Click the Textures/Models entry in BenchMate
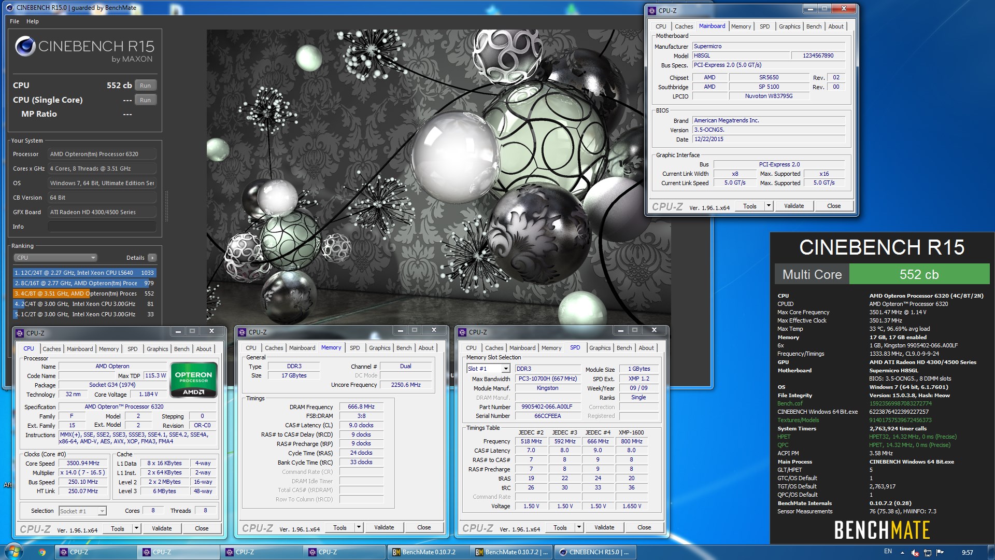The width and height of the screenshot is (995, 560). pyautogui.click(x=798, y=420)
